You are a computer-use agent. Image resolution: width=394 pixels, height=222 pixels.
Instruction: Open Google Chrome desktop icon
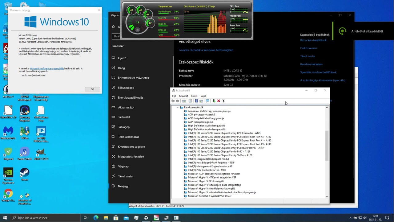tap(8, 195)
